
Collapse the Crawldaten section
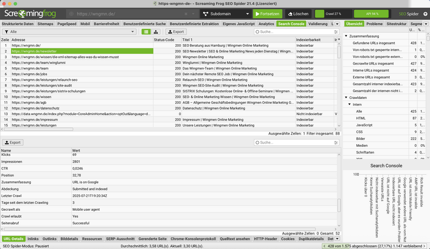point(346,97)
